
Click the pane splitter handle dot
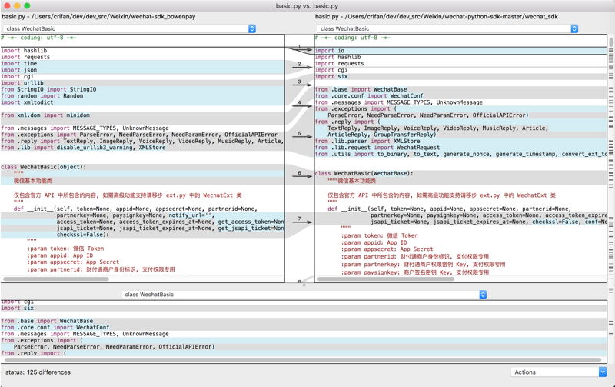(x=304, y=285)
